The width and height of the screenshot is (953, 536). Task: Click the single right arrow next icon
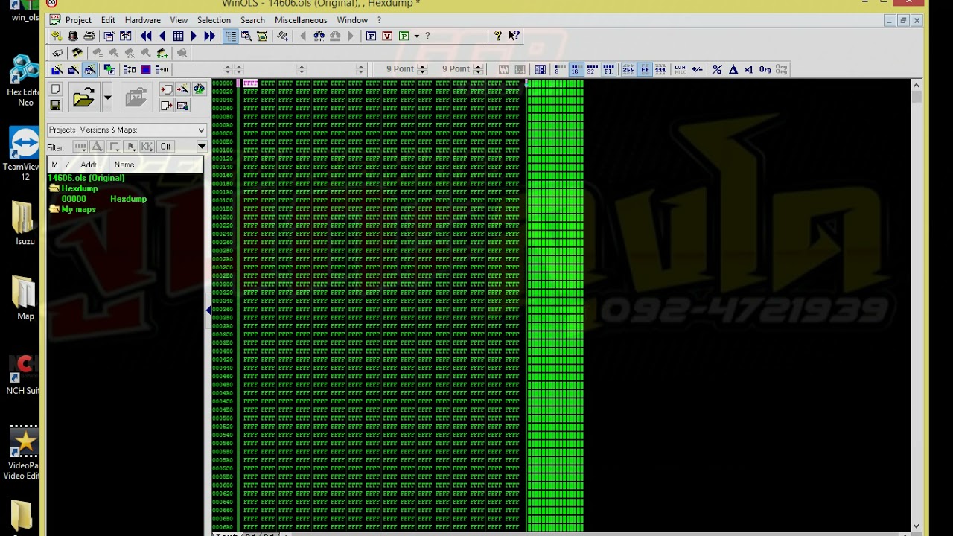[x=194, y=36]
